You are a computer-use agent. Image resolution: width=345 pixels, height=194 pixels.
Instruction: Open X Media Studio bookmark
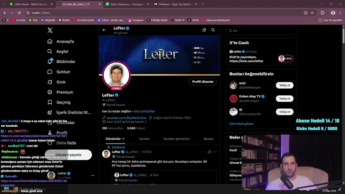pos(157,20)
